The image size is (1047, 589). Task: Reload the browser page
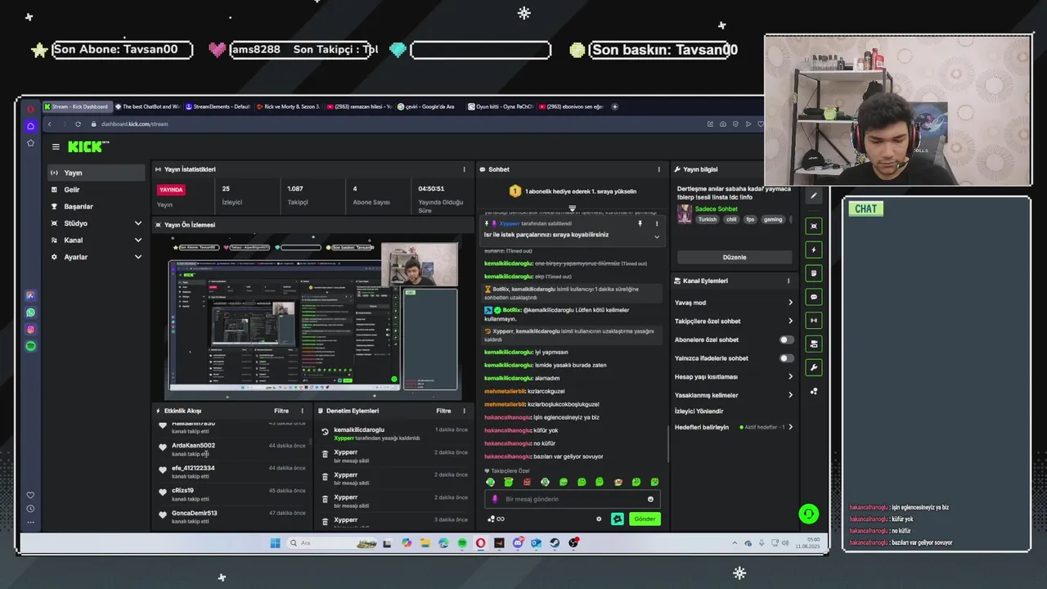78,124
